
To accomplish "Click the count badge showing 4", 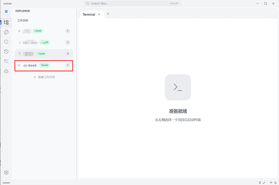I will click(x=68, y=53).
